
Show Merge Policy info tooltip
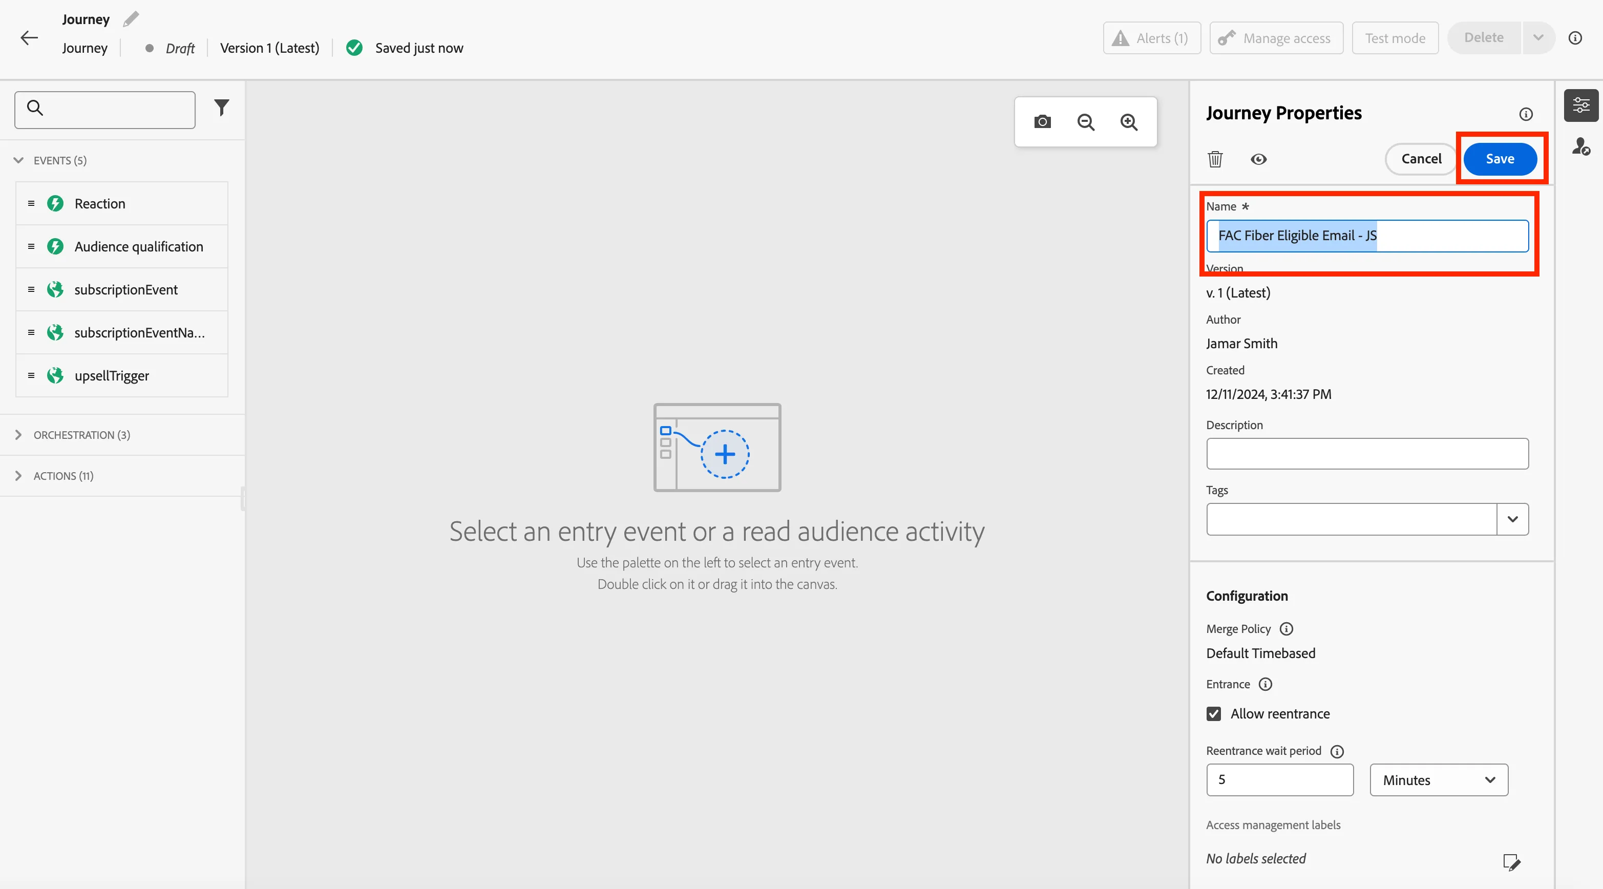[1286, 629]
